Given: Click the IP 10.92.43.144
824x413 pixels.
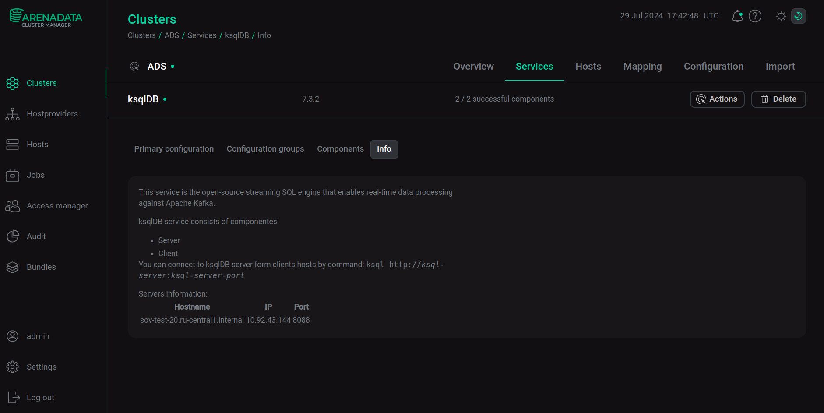Looking at the screenshot, I should 268,321.
